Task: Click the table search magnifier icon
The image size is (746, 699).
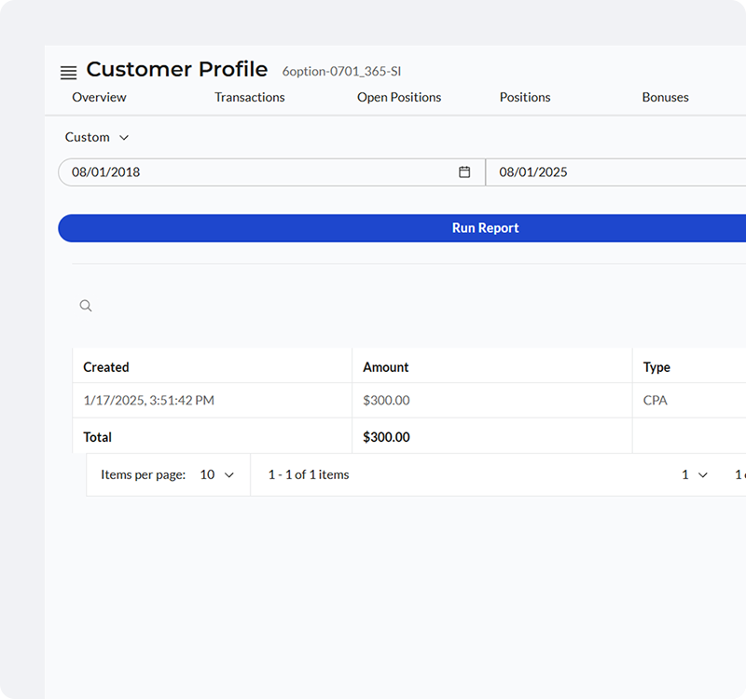Action: [x=86, y=306]
